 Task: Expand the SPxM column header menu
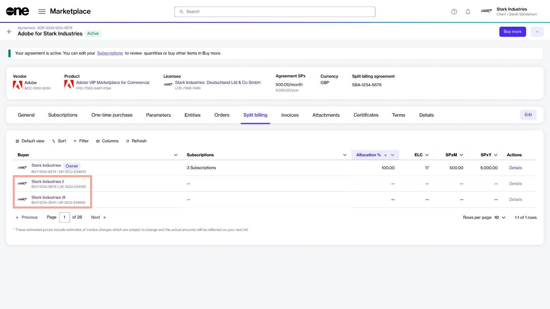[461, 155]
